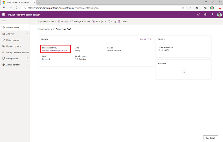Click the Database version 9.1.0.14759 value

[164, 50]
